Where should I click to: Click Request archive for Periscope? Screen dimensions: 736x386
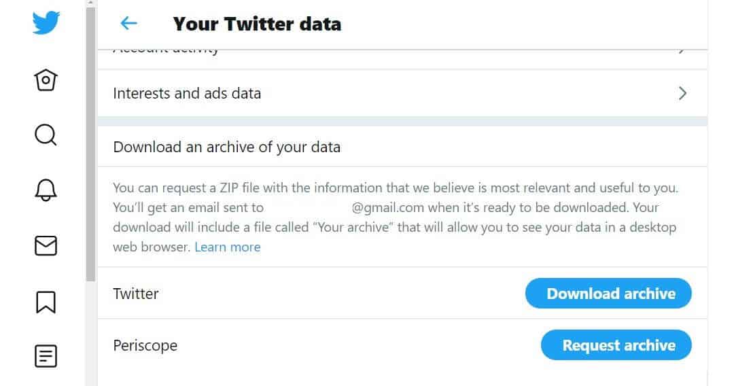[616, 345]
